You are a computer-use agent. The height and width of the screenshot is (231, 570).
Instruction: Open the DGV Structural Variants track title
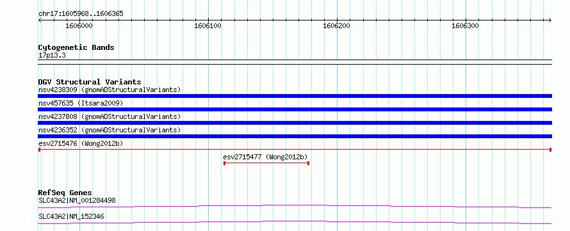tap(90, 82)
